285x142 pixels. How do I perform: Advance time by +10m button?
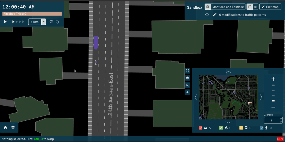[35, 22]
